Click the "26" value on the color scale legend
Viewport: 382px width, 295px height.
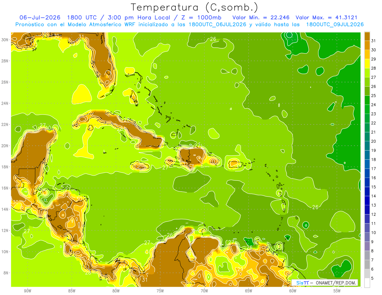point(374,87)
